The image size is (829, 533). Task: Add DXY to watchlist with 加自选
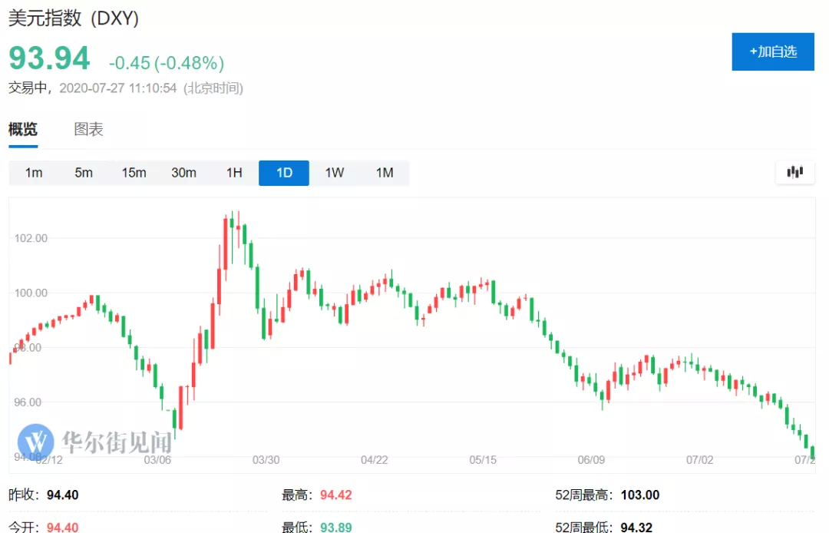(x=772, y=51)
